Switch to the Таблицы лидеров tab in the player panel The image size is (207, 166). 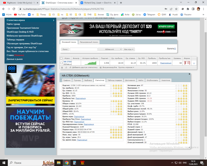pyautogui.click(x=115, y=80)
